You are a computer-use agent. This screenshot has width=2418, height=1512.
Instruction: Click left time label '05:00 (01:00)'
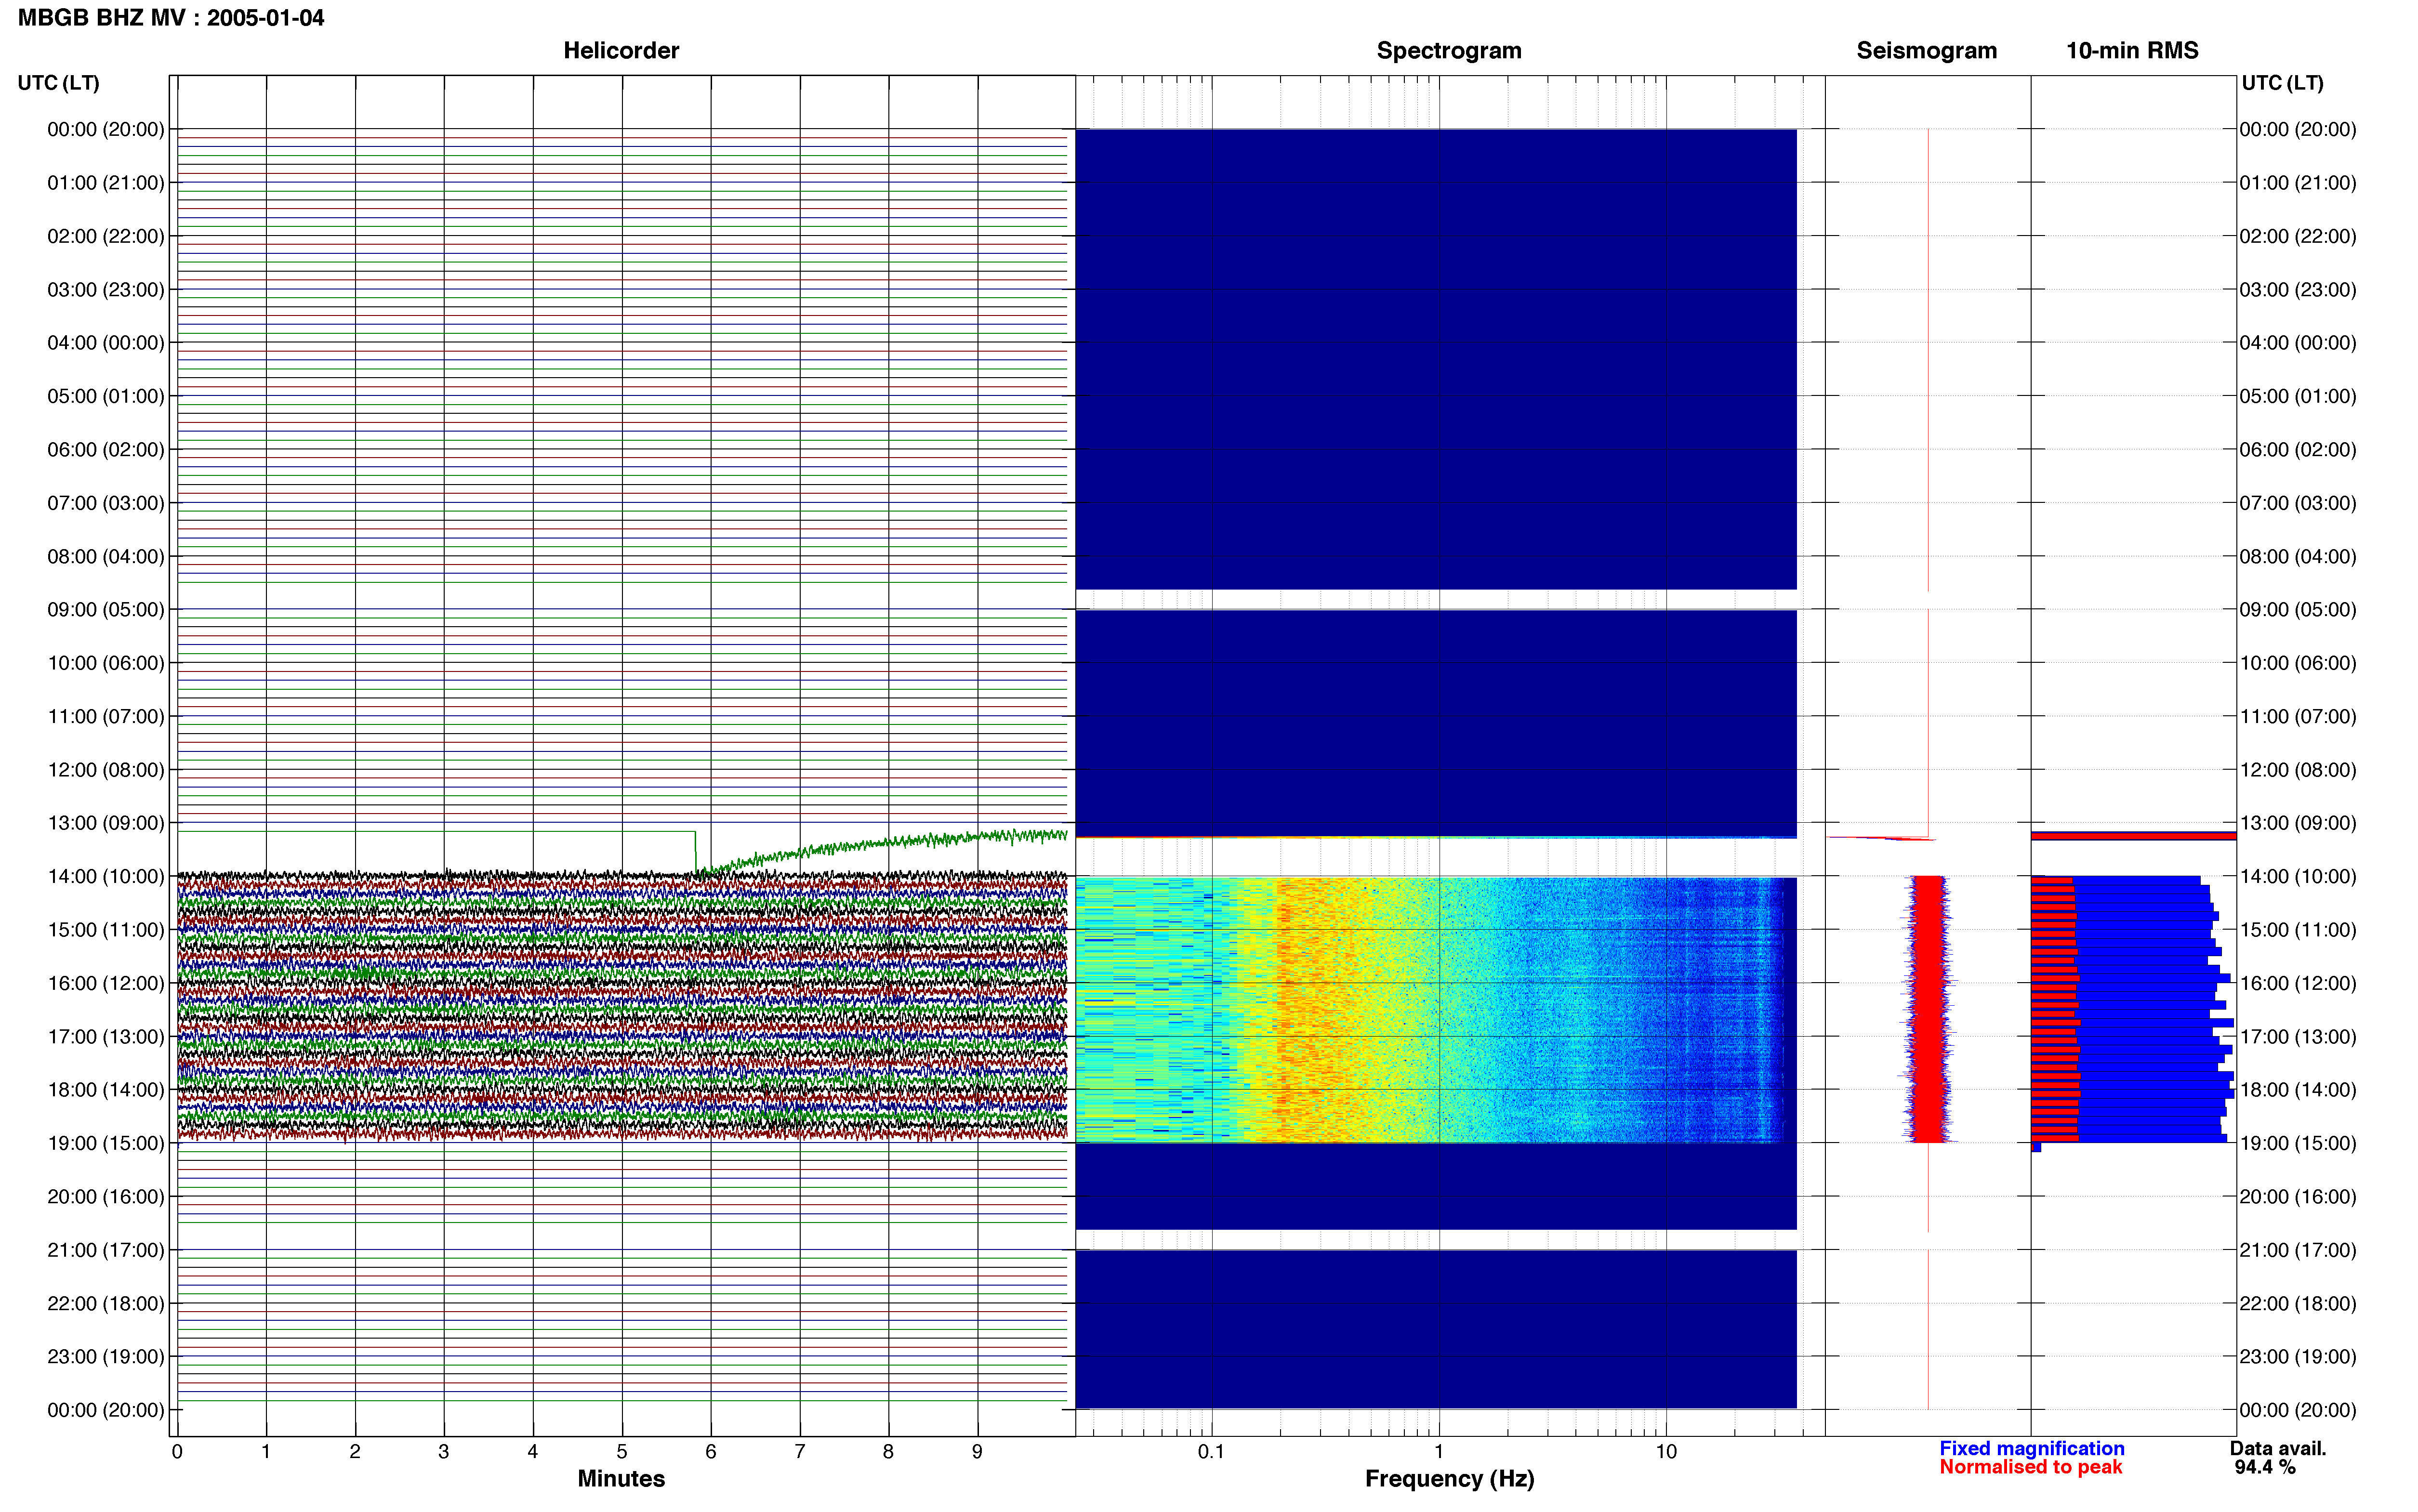106,396
